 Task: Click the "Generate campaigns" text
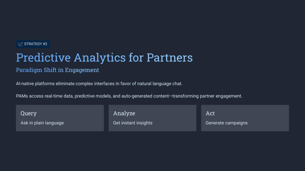tap(226, 123)
